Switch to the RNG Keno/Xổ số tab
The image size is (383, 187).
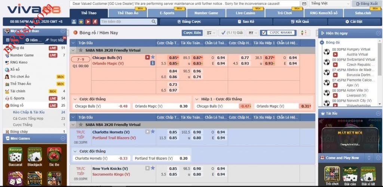(x=324, y=13)
